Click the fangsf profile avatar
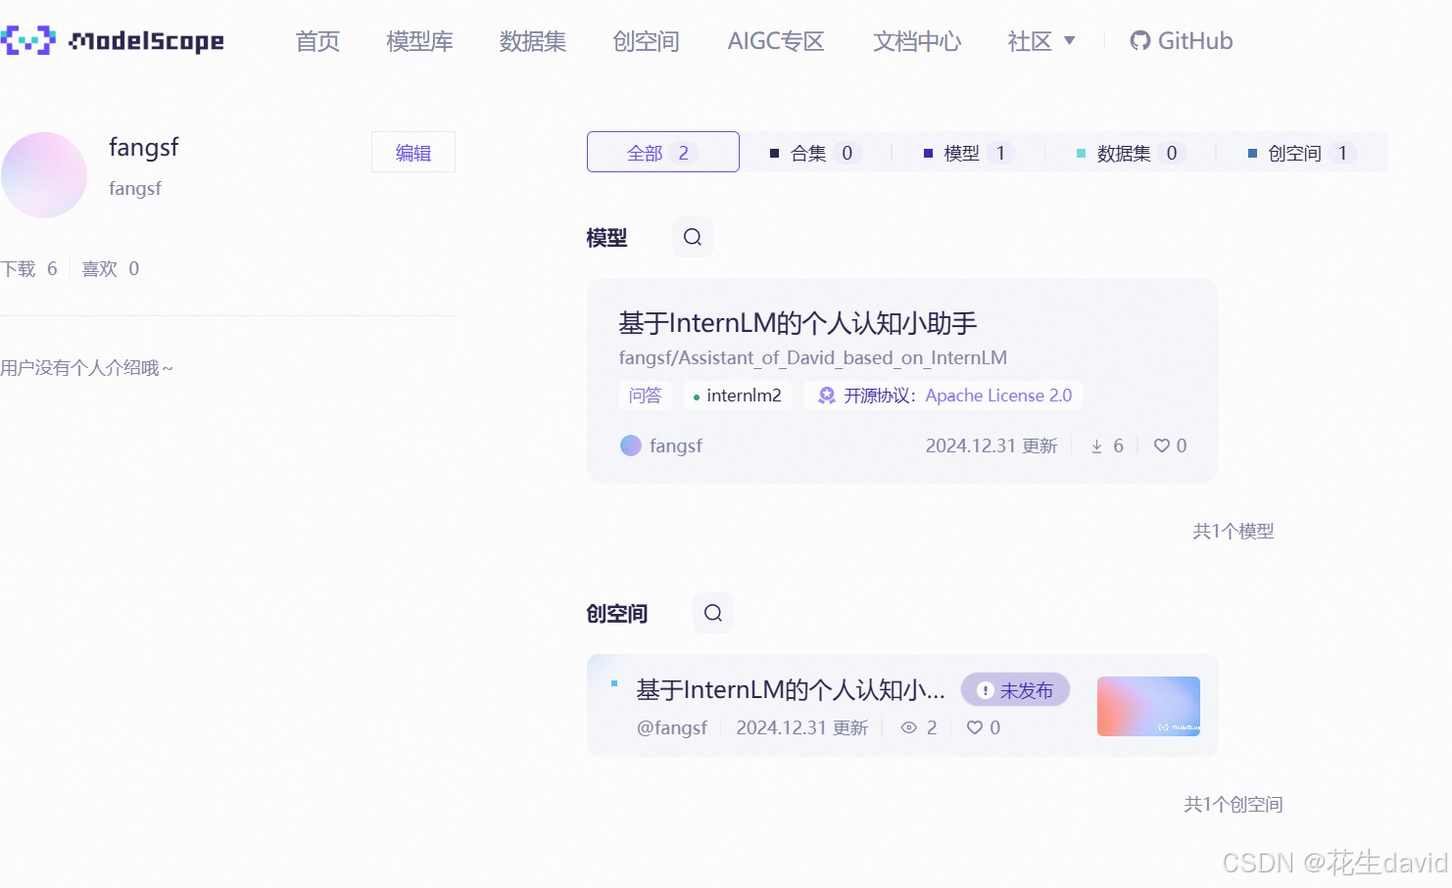Screen dimensions: 1452x888 pyautogui.click(x=44, y=175)
